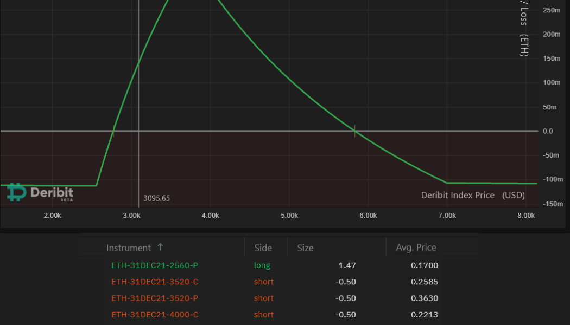
Task: Click the Deribit Index Price (USD) axis label
Action: pos(473,195)
